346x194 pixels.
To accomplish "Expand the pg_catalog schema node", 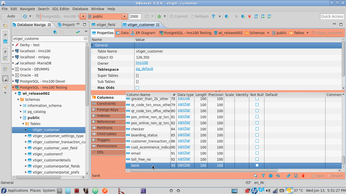I will click(x=21, y=112).
